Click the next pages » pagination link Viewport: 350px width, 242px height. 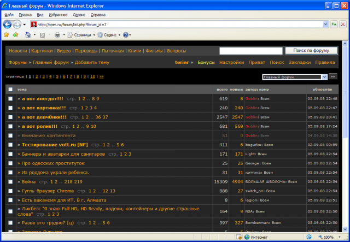[x=102, y=76]
